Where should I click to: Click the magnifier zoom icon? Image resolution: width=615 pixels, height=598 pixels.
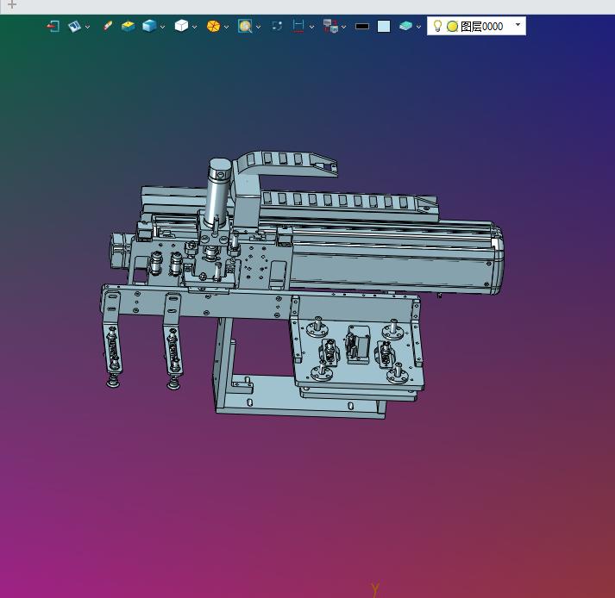click(245, 26)
